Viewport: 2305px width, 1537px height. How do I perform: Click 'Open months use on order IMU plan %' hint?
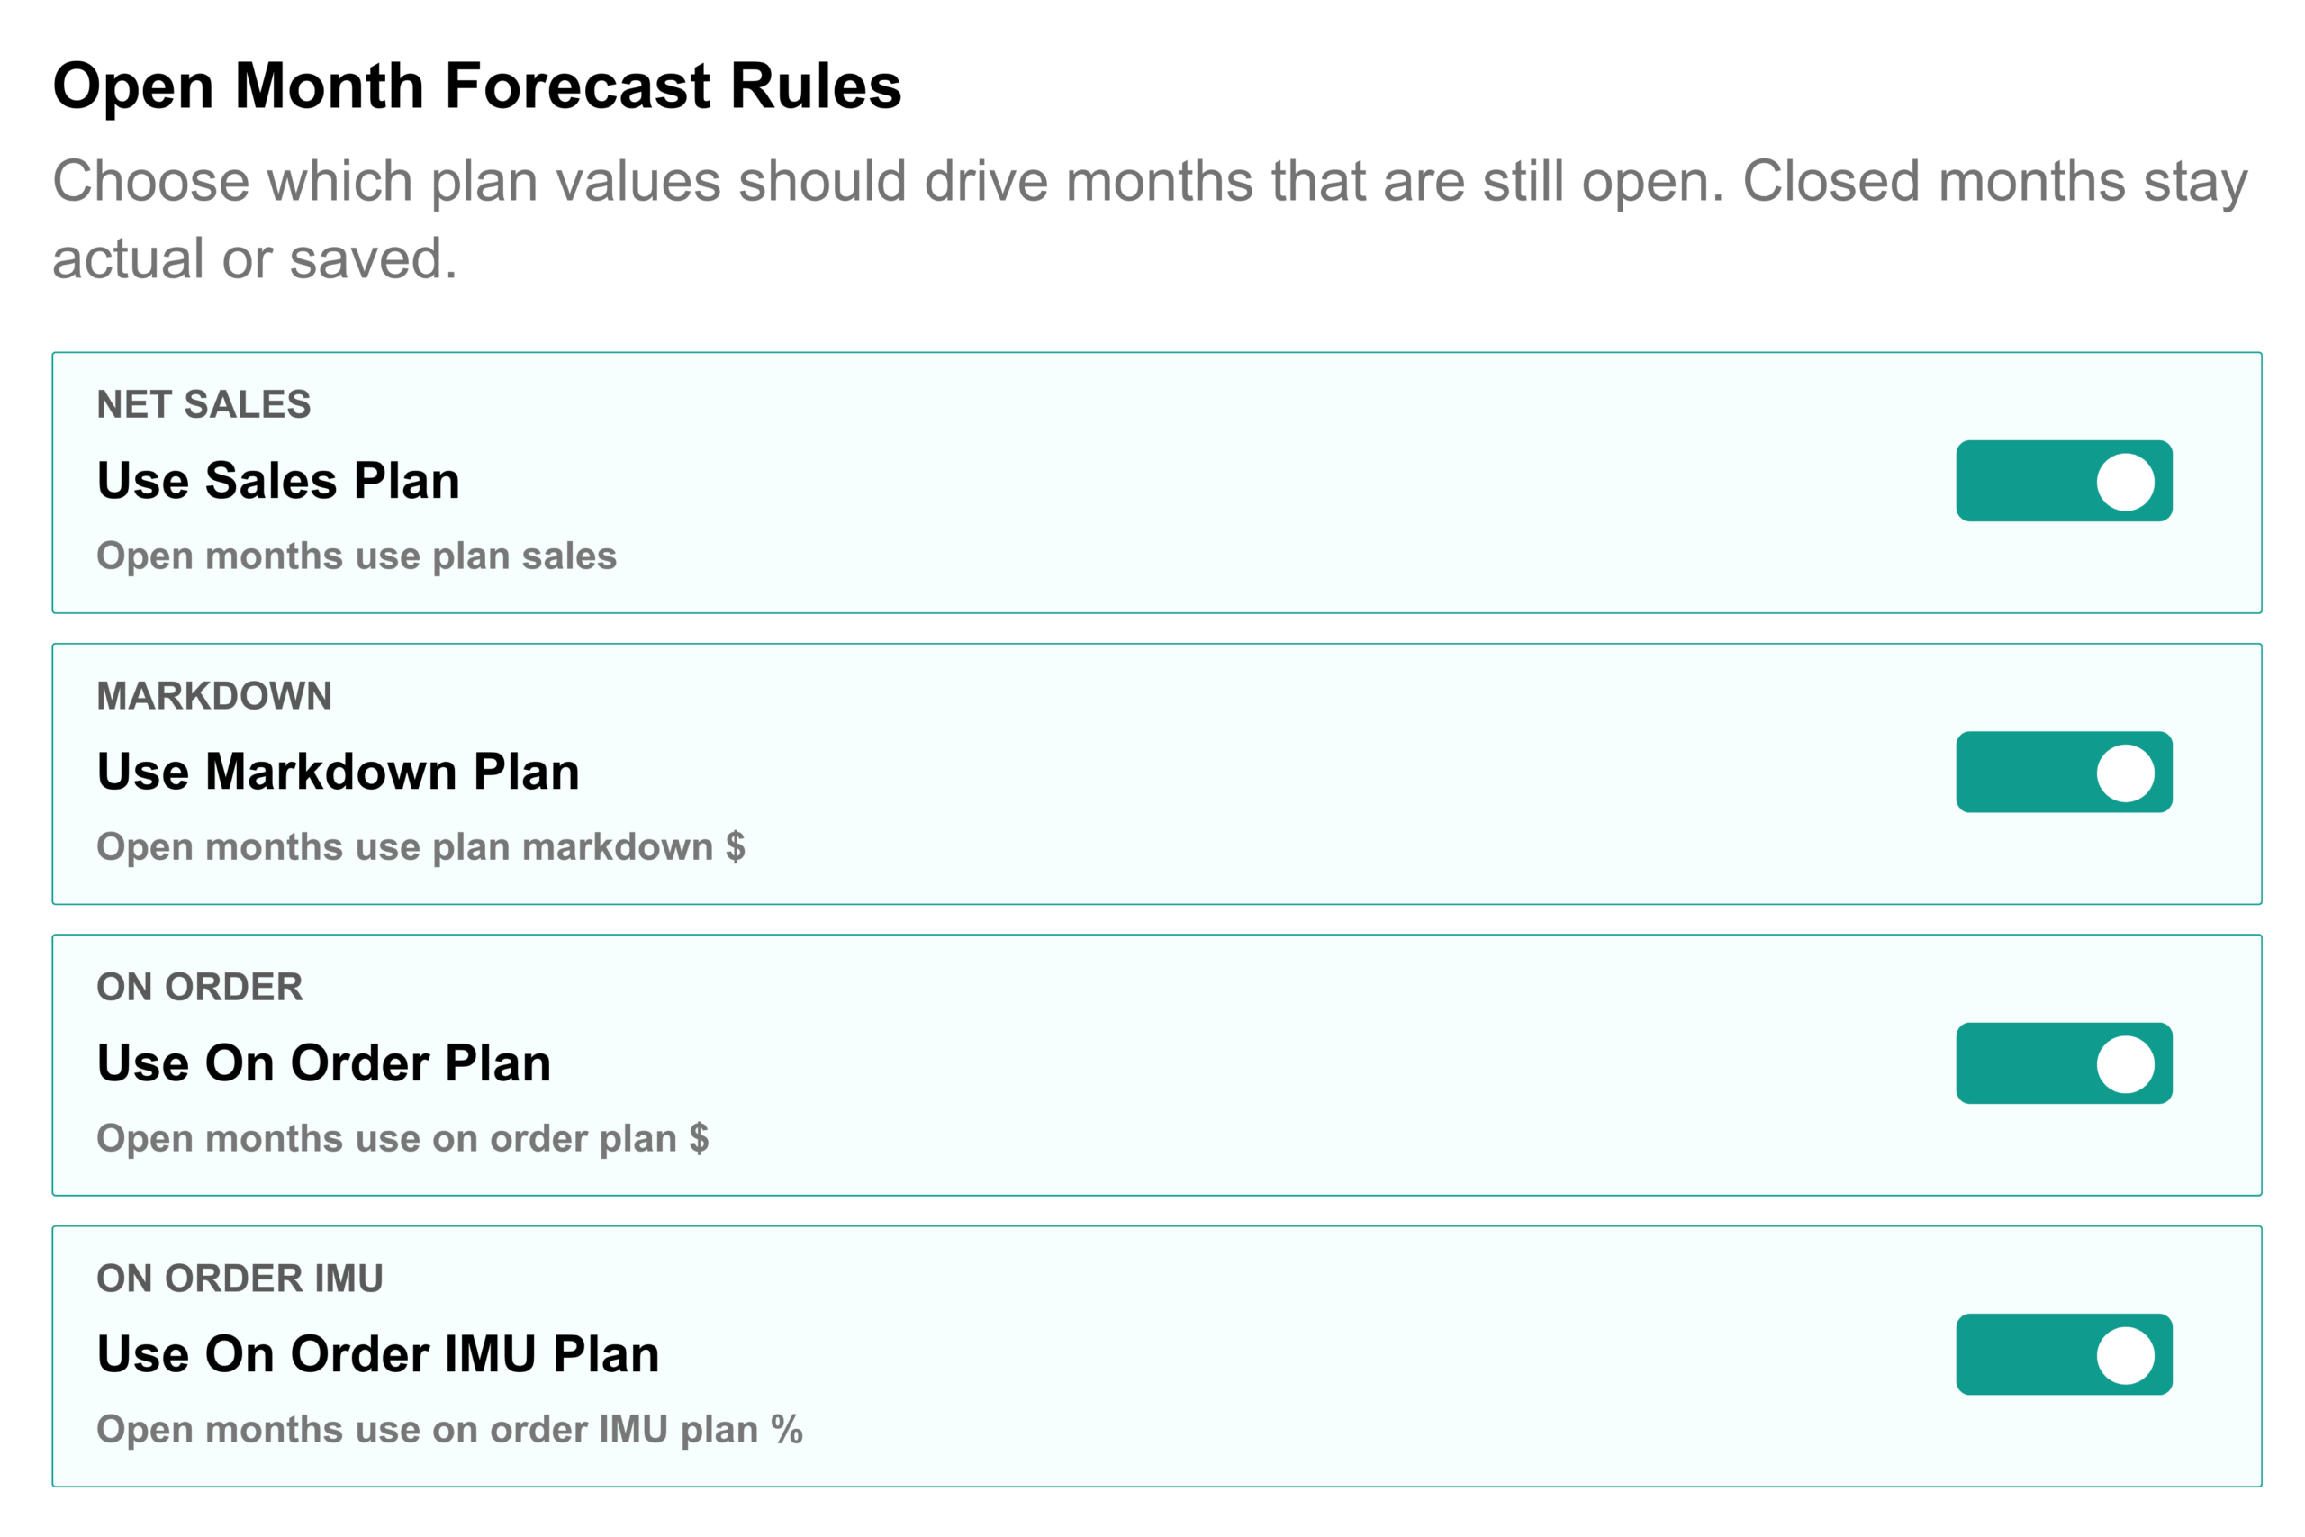pyautogui.click(x=450, y=1429)
